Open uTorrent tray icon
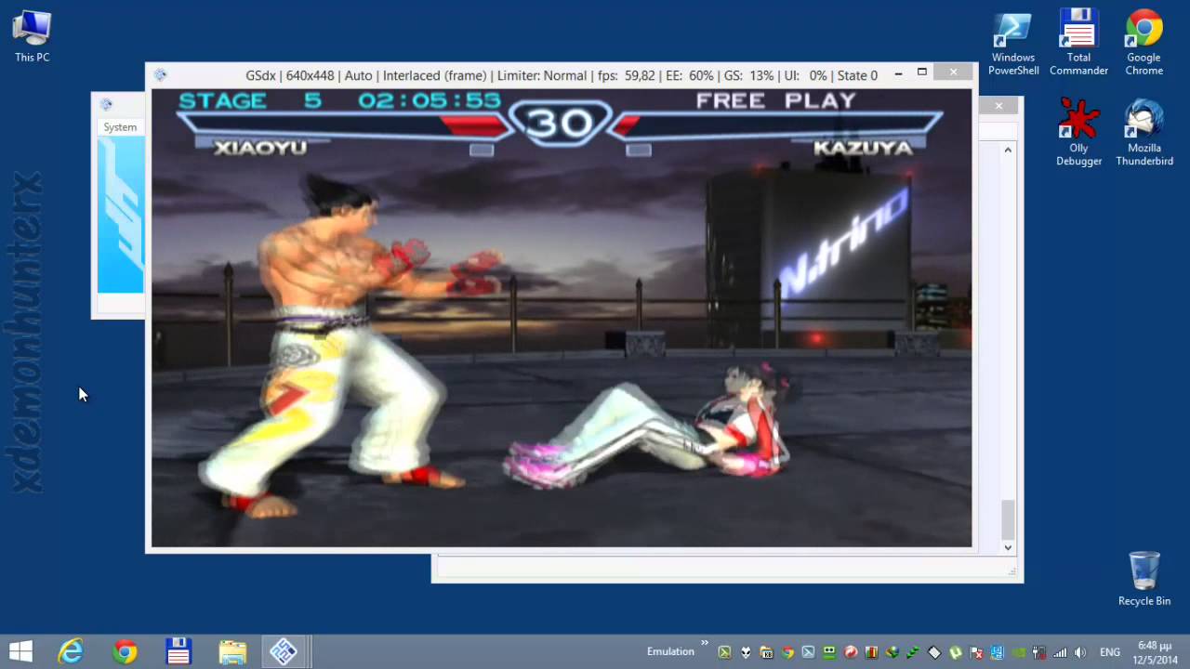The height and width of the screenshot is (669, 1190). 955,652
